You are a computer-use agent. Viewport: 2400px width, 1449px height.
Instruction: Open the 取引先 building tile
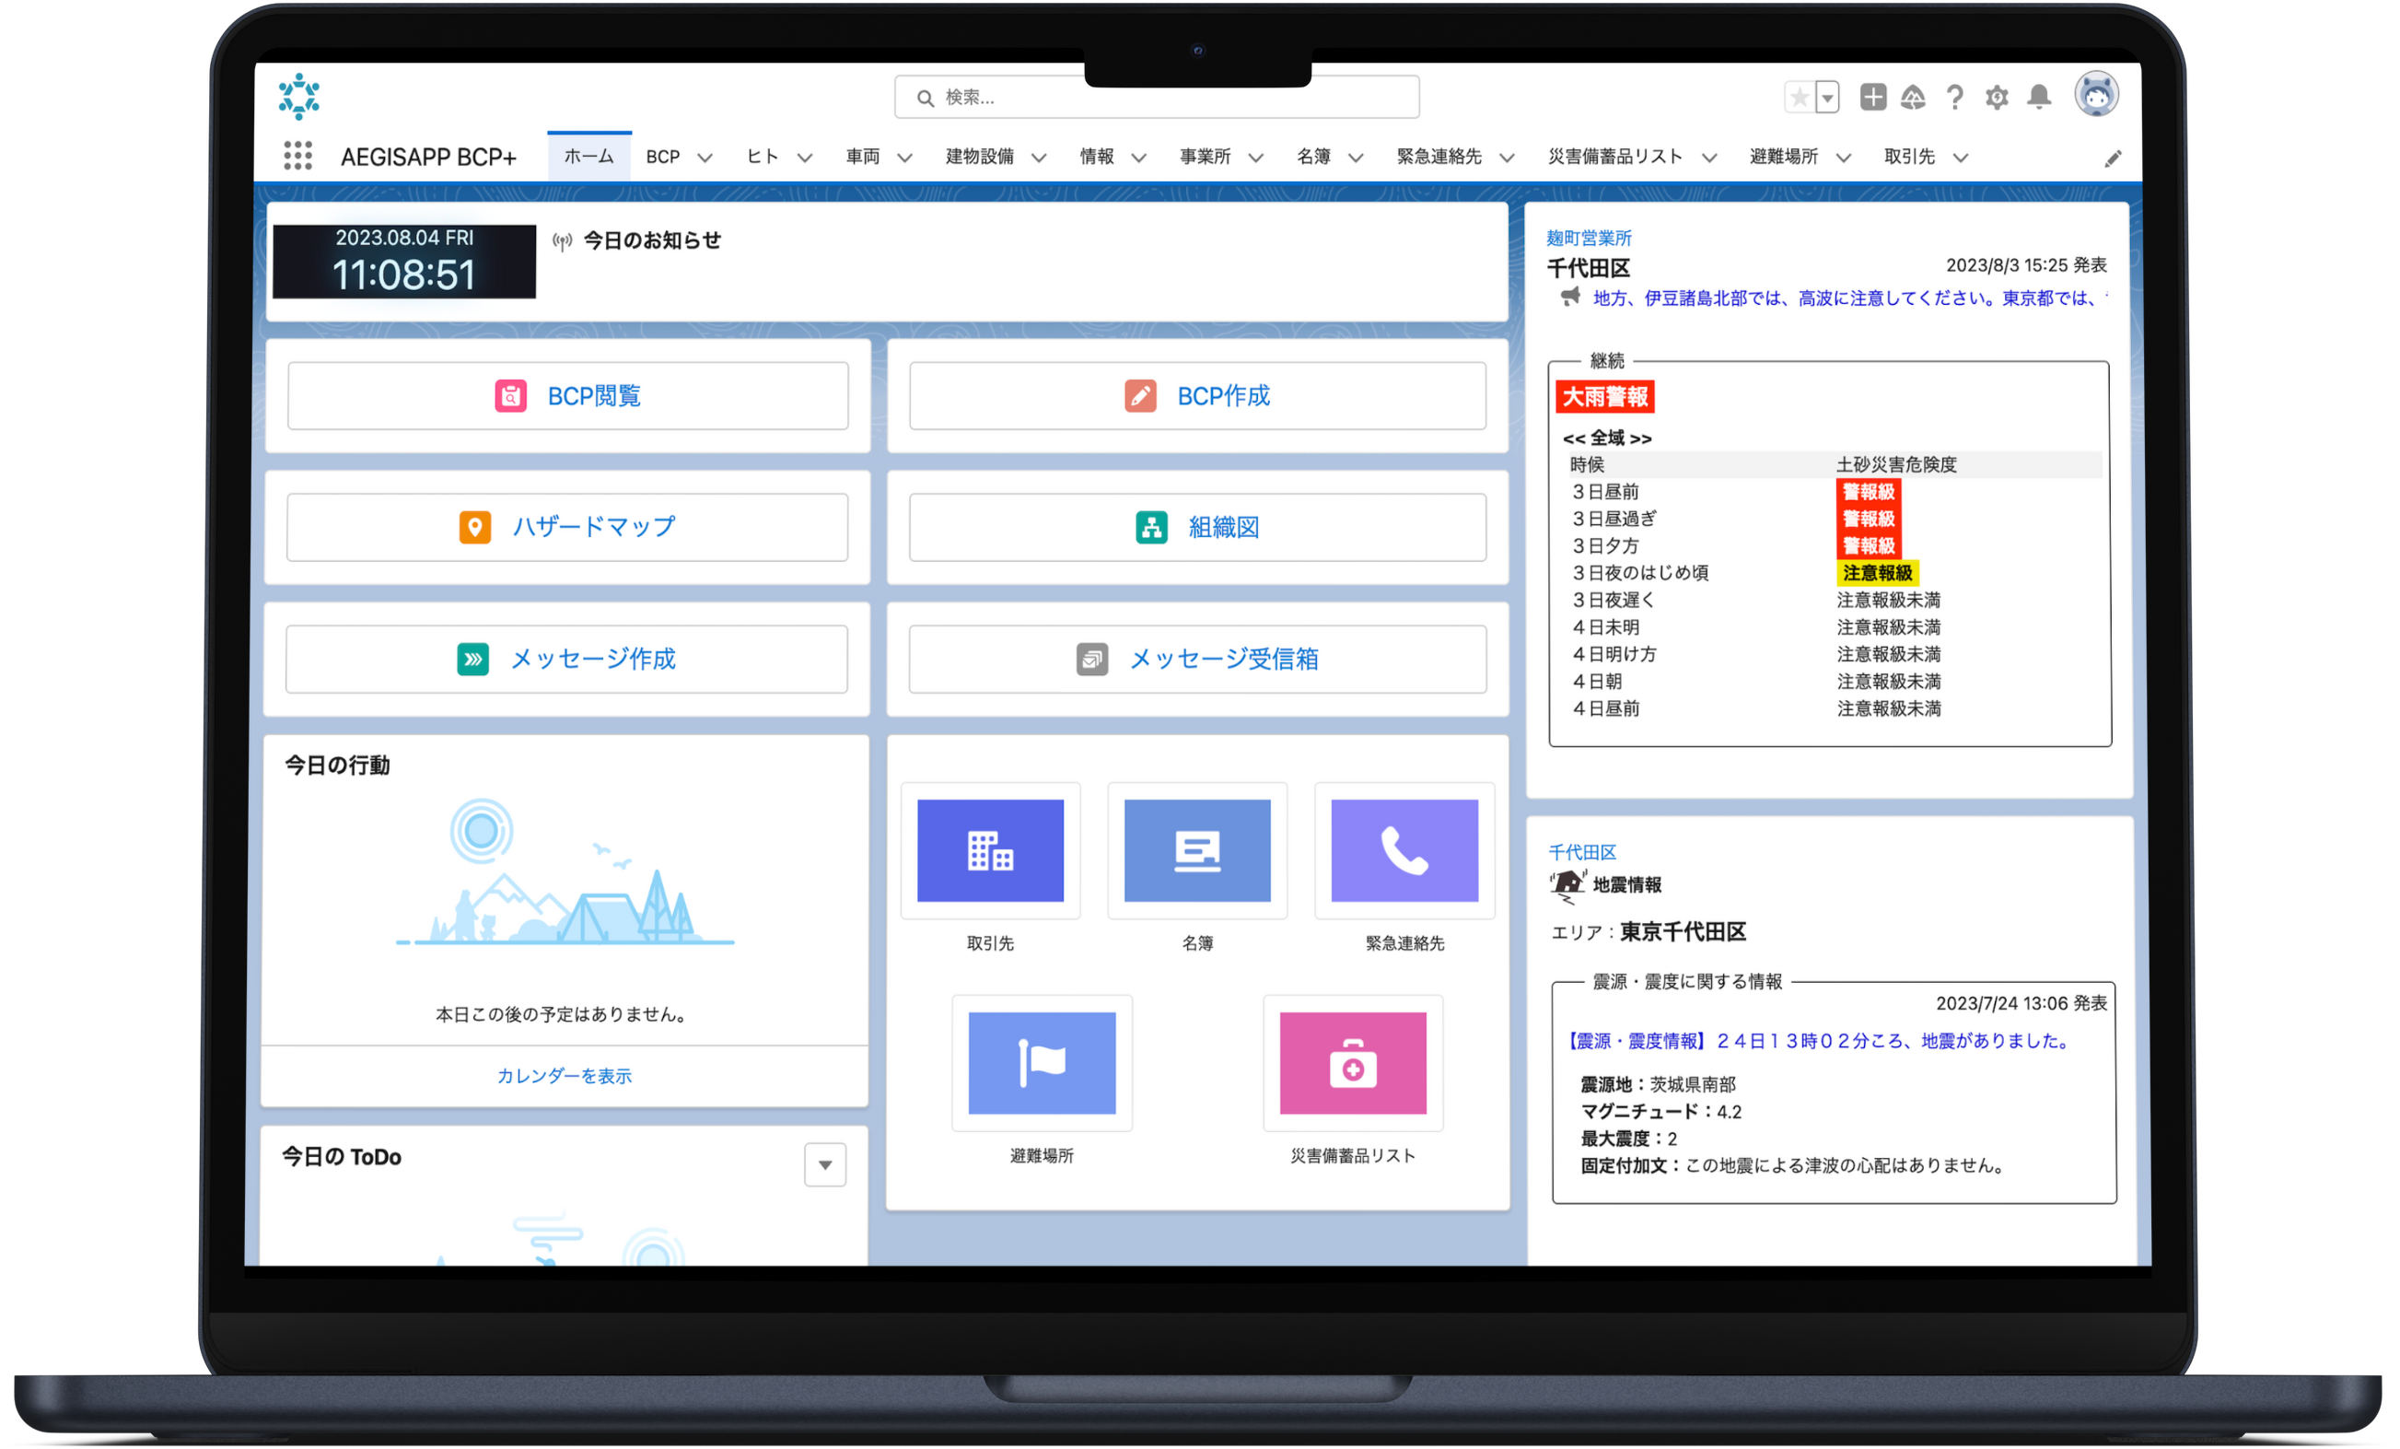point(990,850)
